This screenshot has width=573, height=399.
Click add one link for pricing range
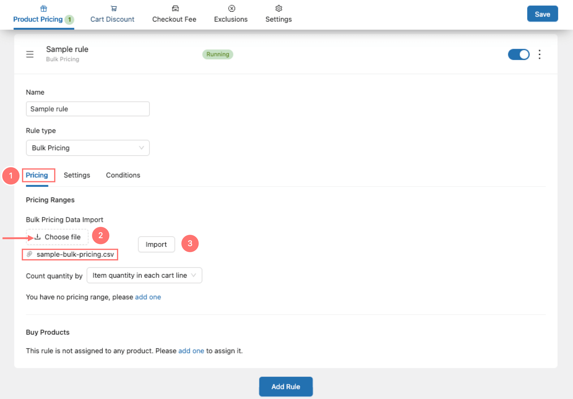(x=148, y=297)
